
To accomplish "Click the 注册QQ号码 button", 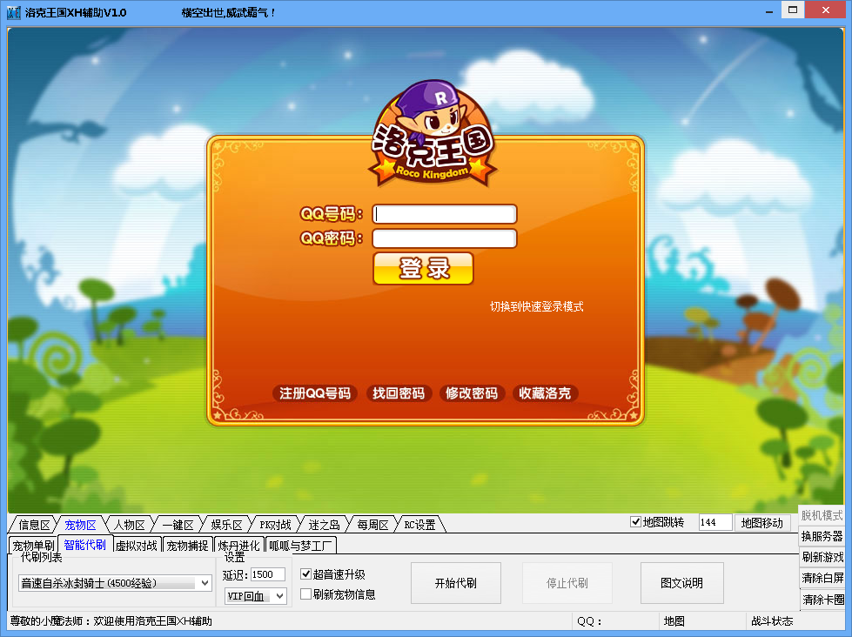I will tap(315, 393).
